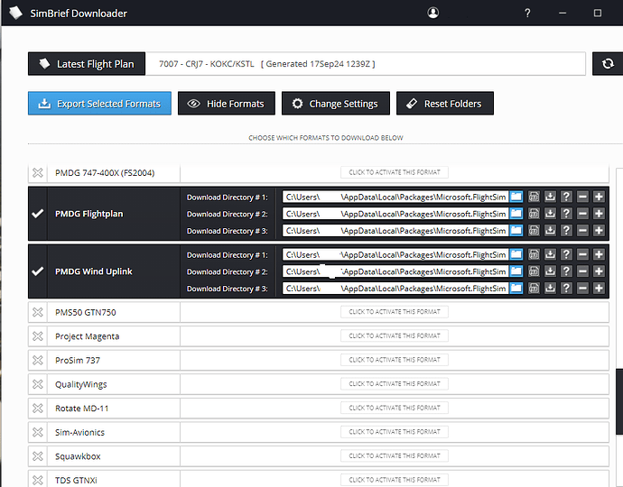The width and height of the screenshot is (623, 487).
Task: Refresh the latest flight plan
Action: (x=606, y=64)
